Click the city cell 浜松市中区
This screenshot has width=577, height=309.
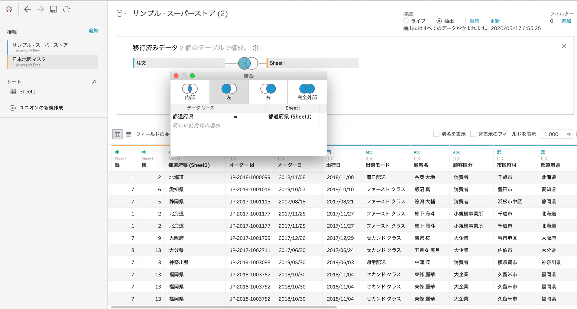tap(510, 202)
